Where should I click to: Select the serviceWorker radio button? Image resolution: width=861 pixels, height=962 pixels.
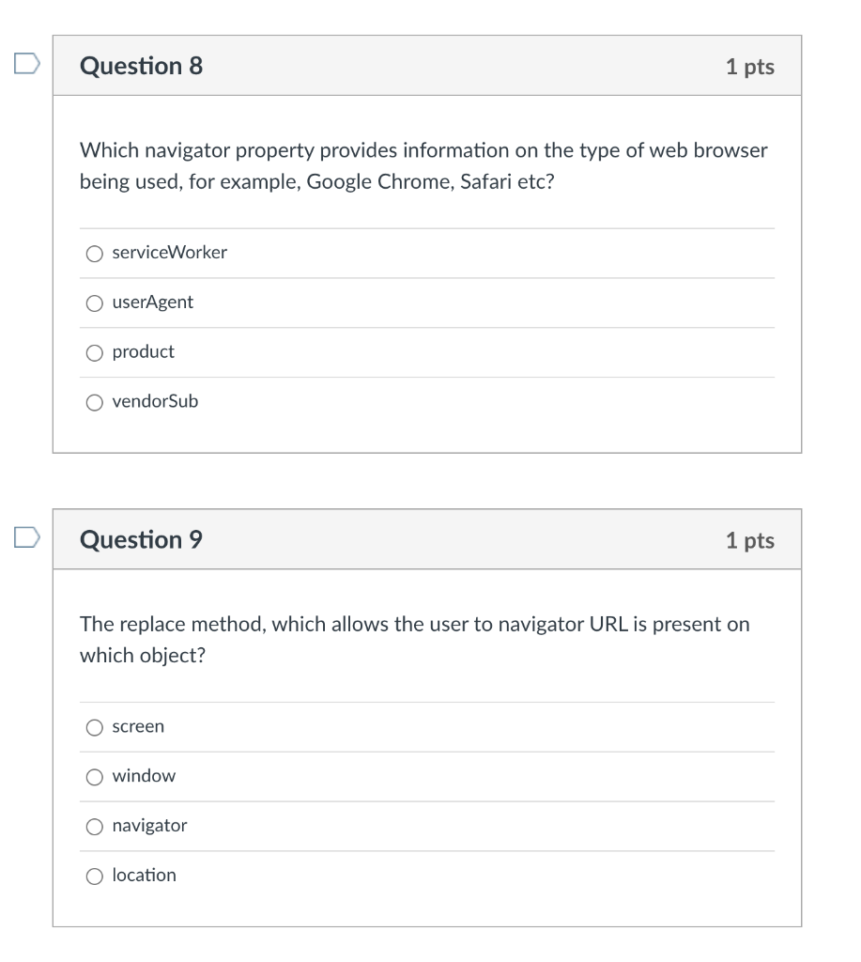pos(95,253)
